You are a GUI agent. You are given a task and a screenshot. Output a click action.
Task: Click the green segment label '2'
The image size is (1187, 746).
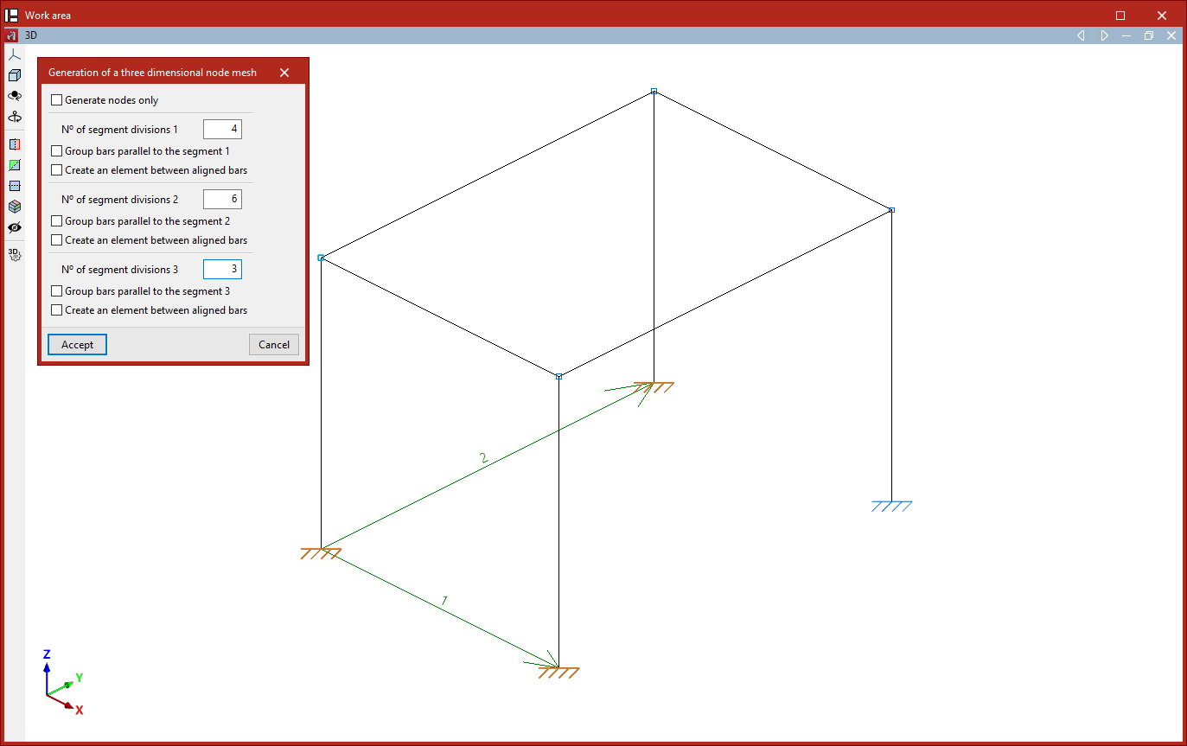click(x=483, y=459)
